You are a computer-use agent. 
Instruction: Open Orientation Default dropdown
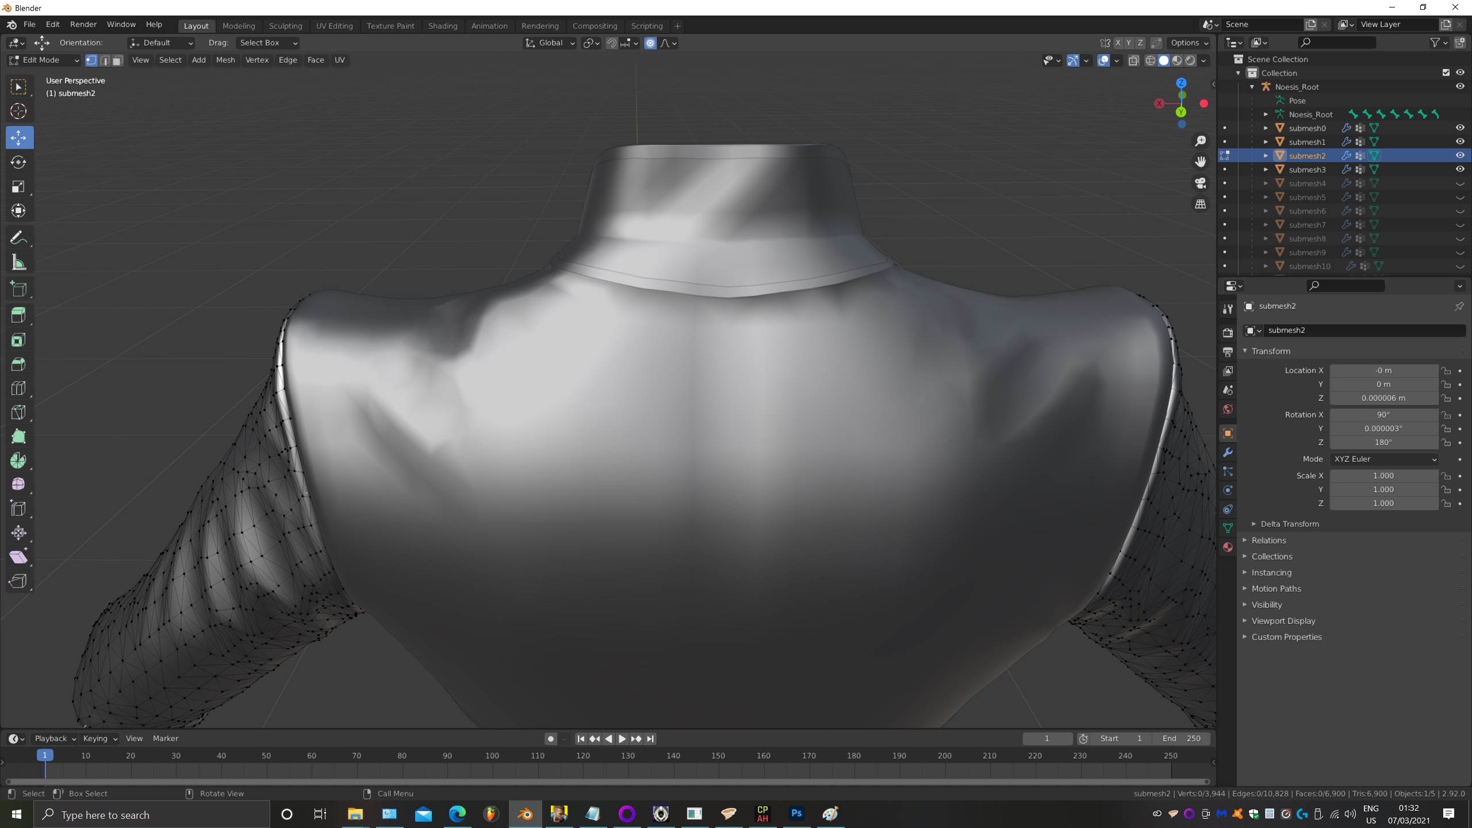pos(161,43)
